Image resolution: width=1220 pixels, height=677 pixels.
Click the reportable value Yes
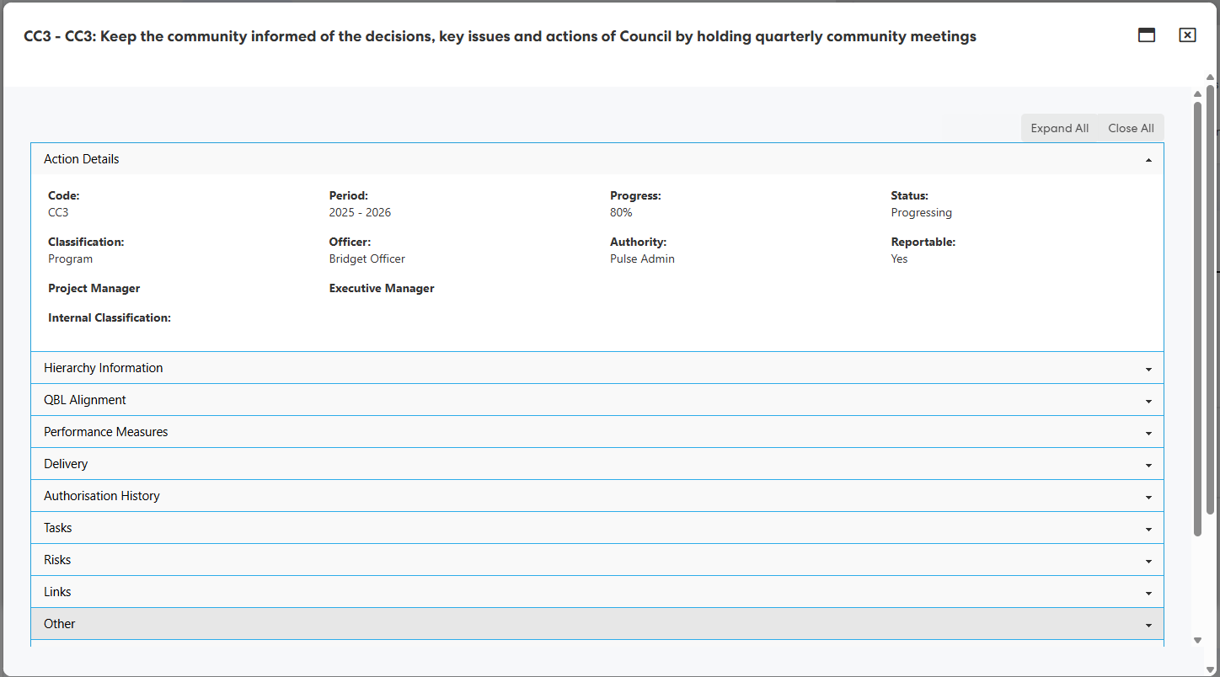tap(899, 259)
